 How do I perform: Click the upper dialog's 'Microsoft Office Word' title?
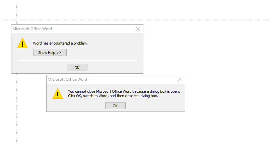(32, 29)
